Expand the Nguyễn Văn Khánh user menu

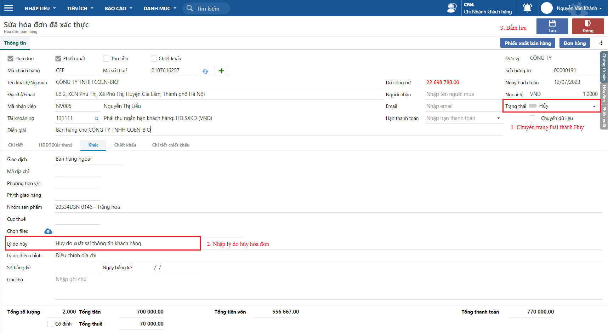(579, 8)
